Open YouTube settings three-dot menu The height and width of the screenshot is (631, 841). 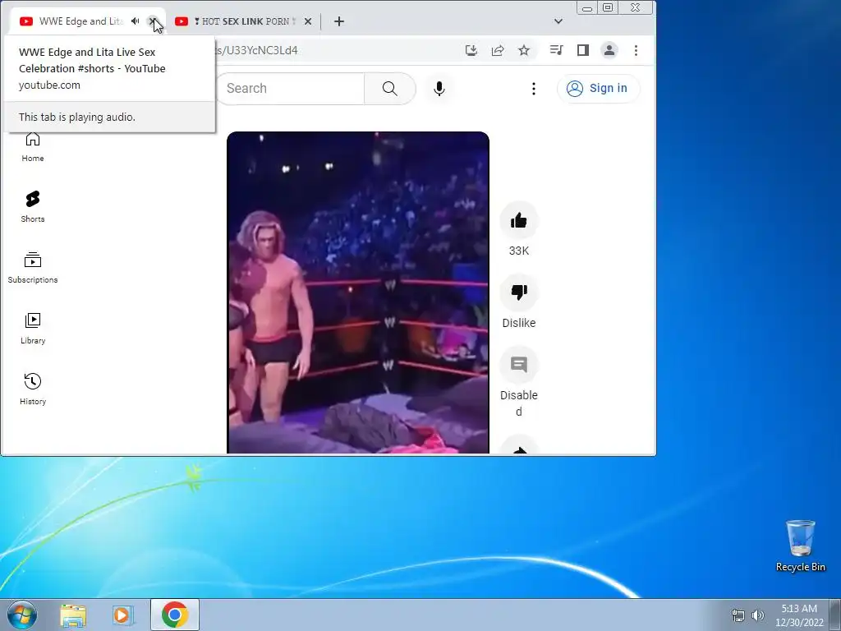[533, 89]
